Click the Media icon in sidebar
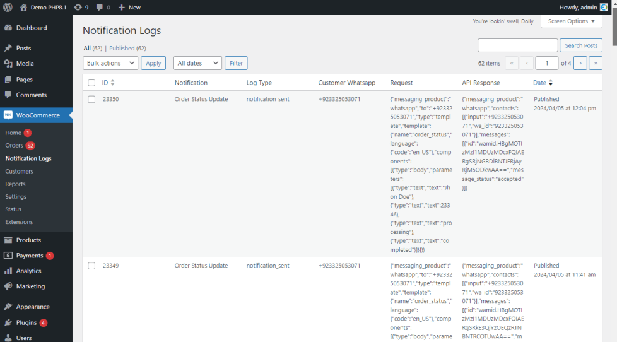The height and width of the screenshot is (342, 617). [x=8, y=64]
